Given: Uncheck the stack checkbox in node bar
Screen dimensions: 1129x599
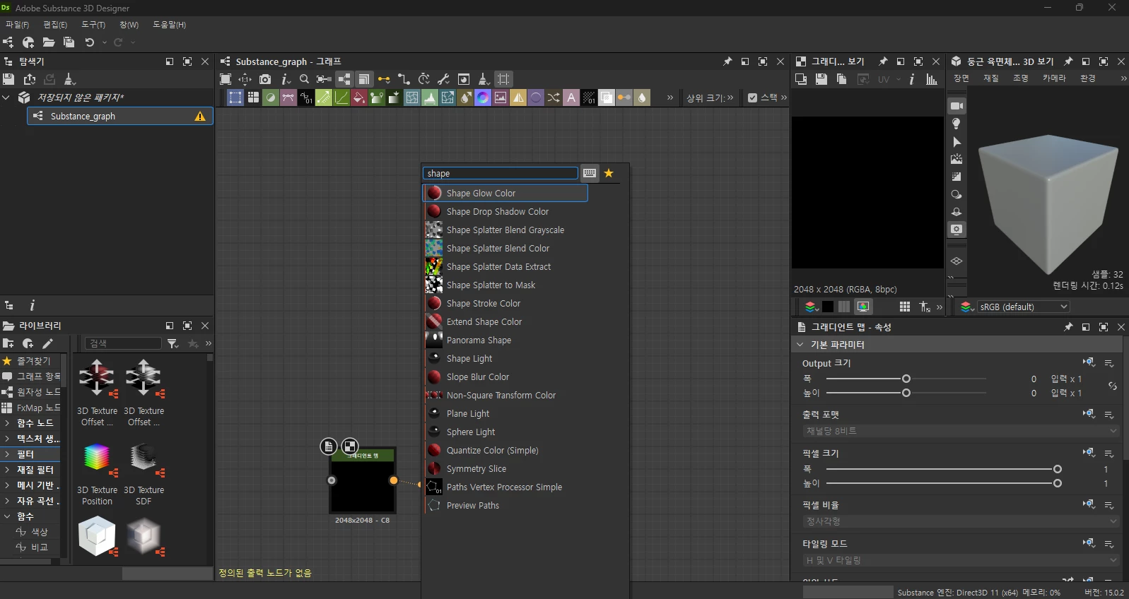Looking at the screenshot, I should 752,97.
